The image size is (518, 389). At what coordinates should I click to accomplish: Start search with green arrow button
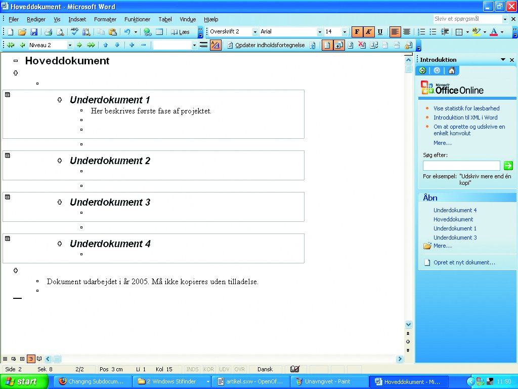coord(508,166)
